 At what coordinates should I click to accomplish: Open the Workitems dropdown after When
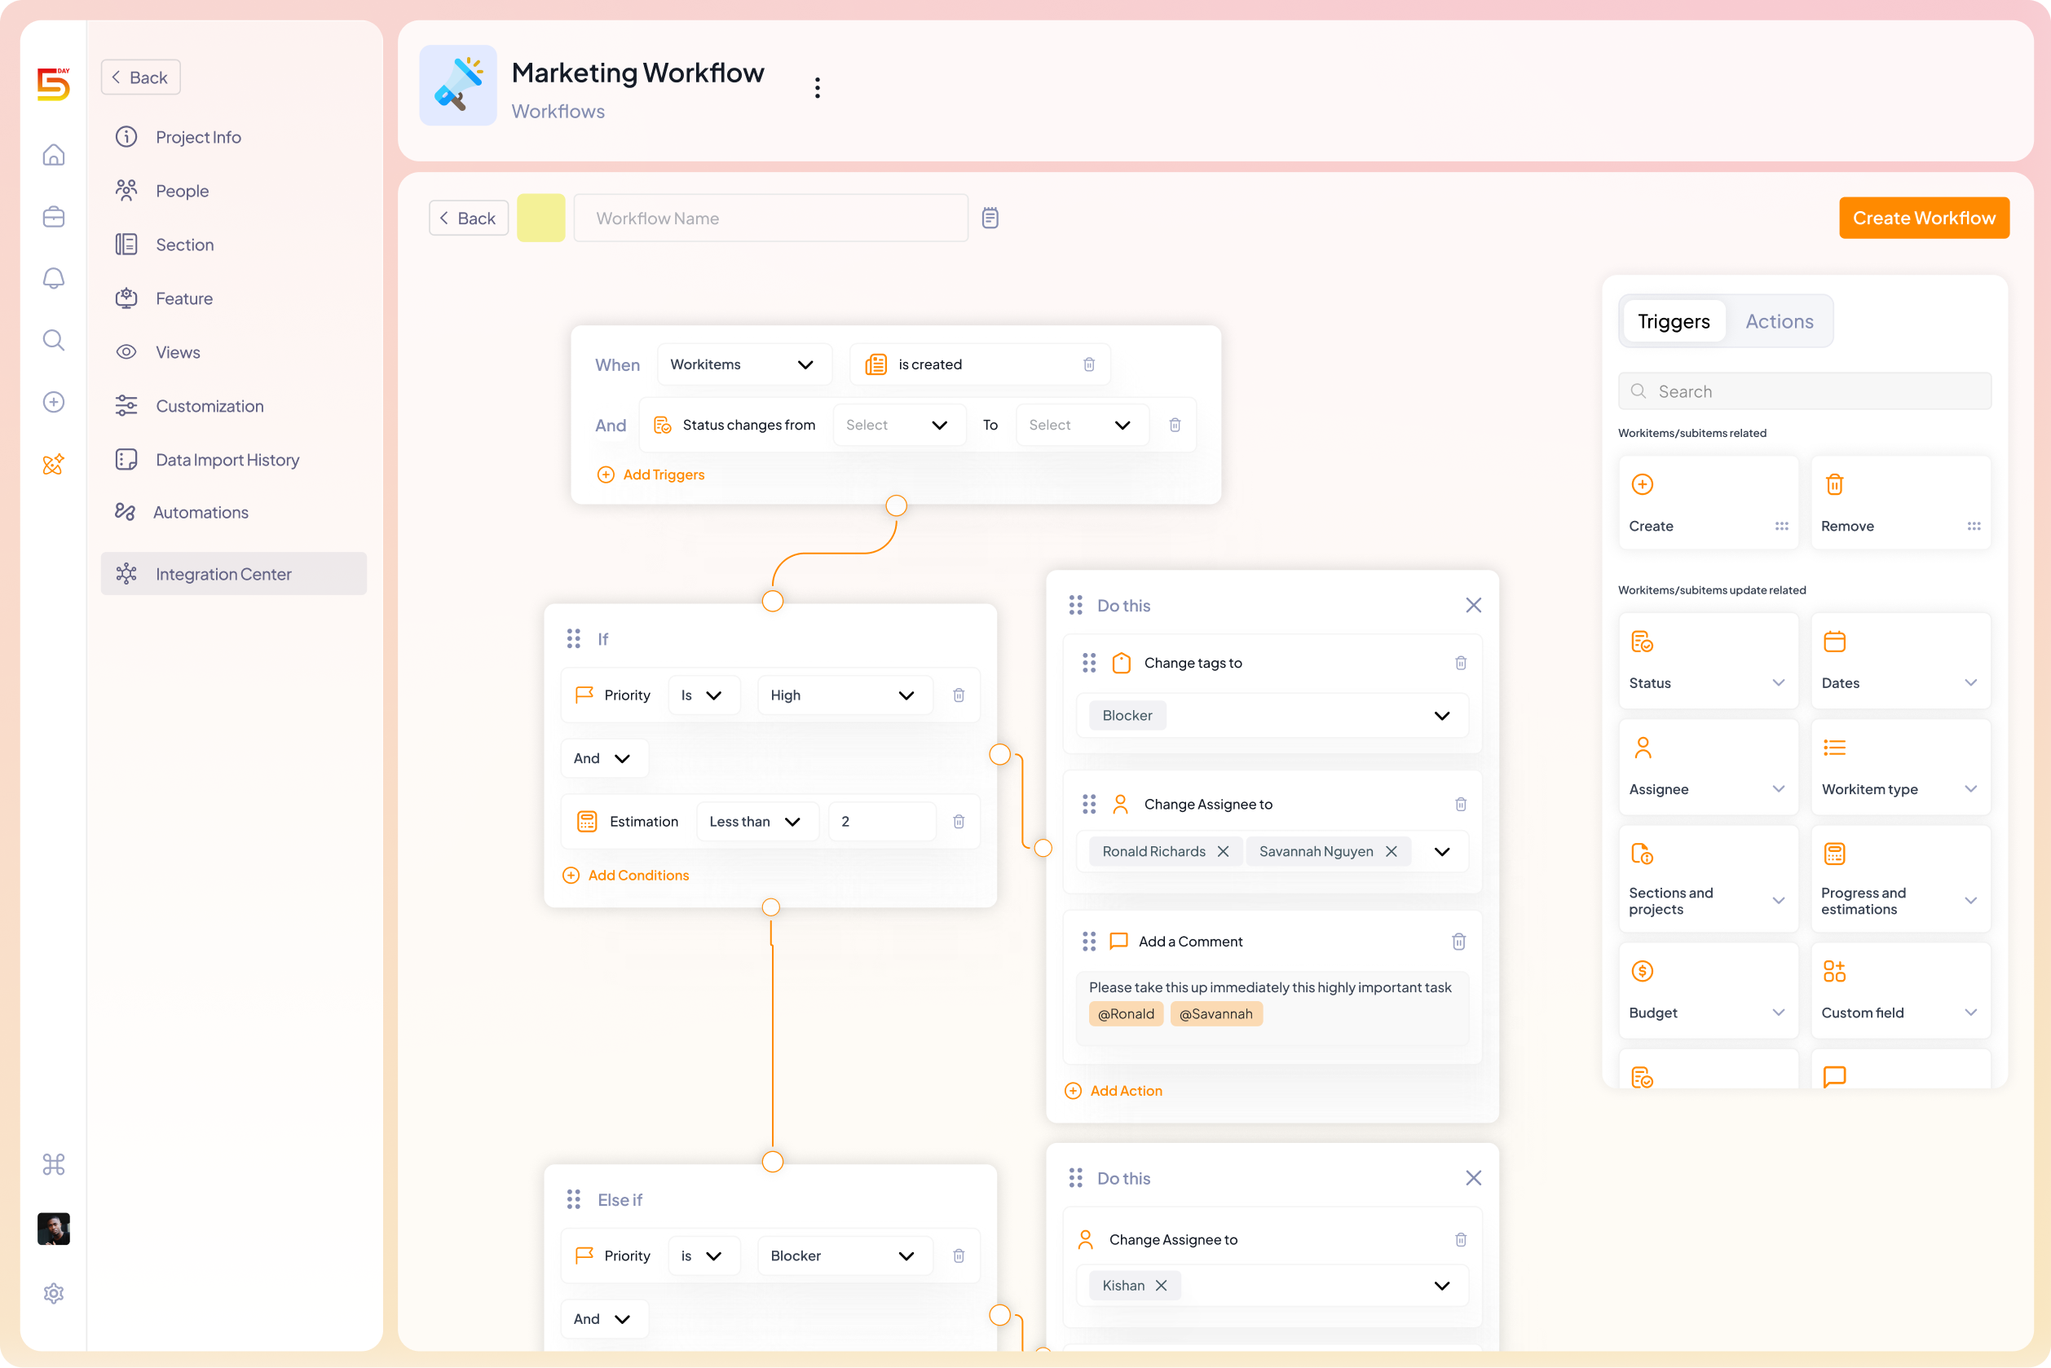click(x=743, y=364)
